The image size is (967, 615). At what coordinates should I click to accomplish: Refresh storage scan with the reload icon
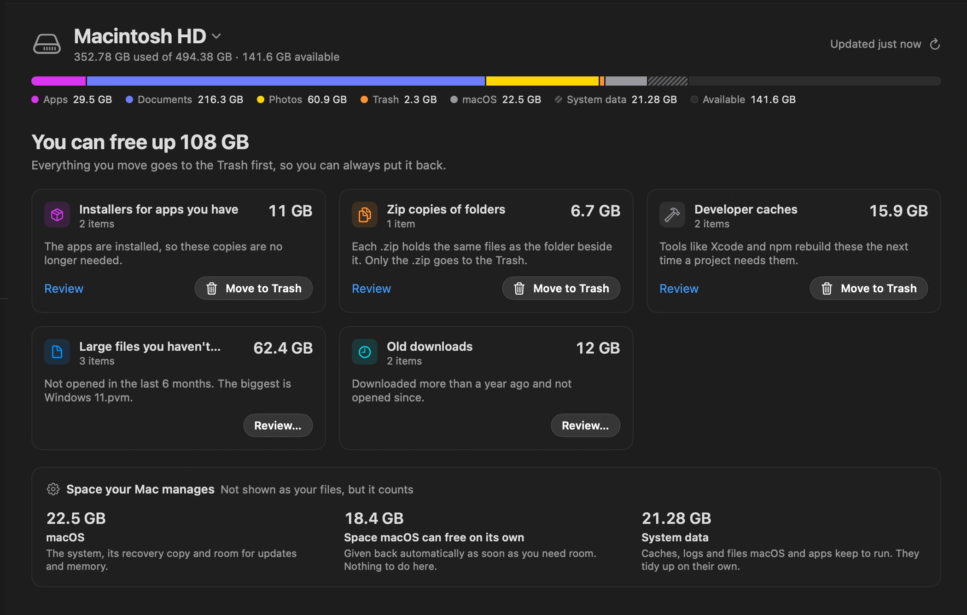click(x=935, y=44)
